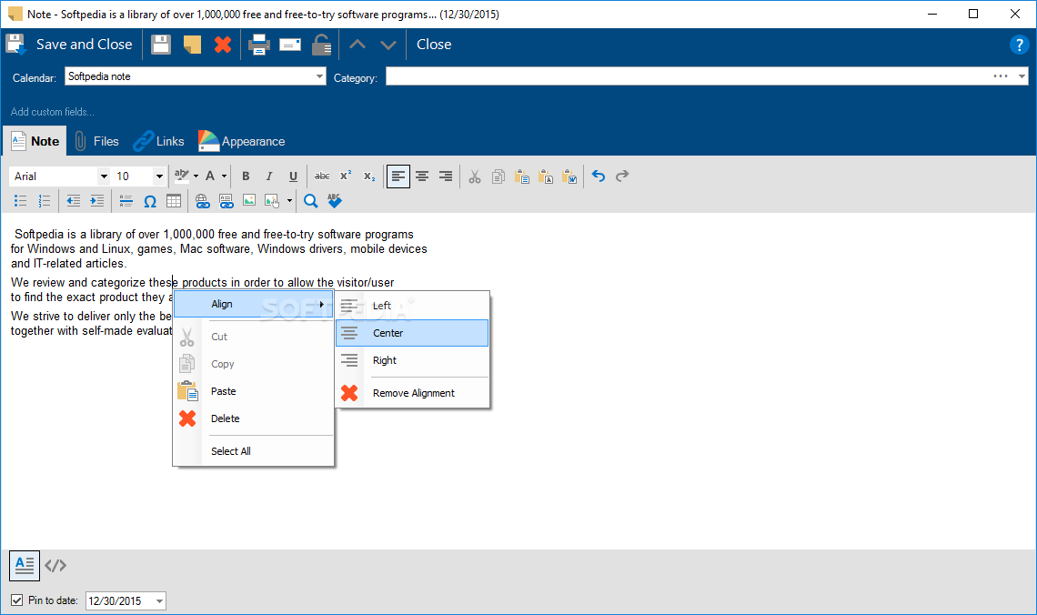Image resolution: width=1037 pixels, height=615 pixels.
Task: Open the Category ellipsis options
Action: click(1001, 76)
